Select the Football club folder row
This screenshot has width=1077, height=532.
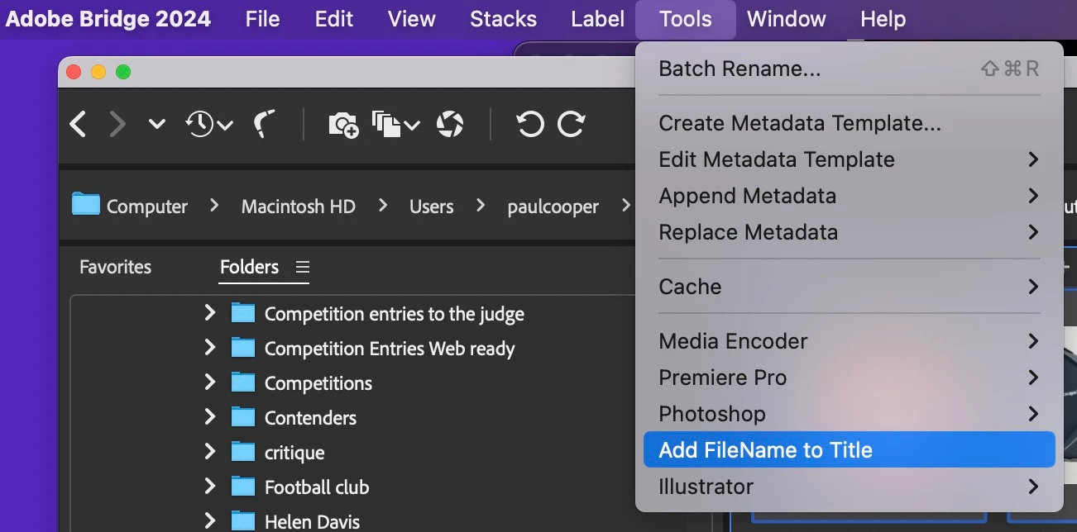tap(317, 487)
